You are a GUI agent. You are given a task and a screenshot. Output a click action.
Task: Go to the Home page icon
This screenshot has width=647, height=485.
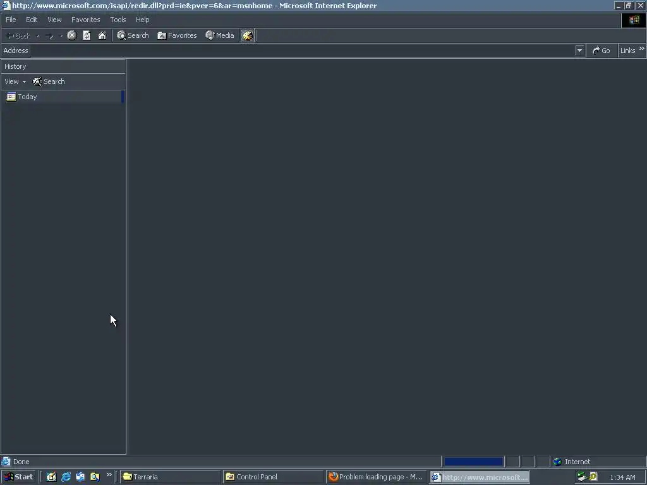click(102, 35)
